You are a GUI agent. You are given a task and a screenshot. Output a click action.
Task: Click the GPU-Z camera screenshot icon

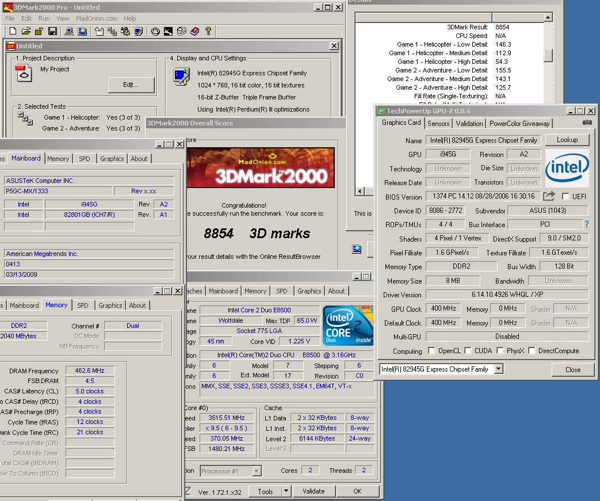coord(587,123)
